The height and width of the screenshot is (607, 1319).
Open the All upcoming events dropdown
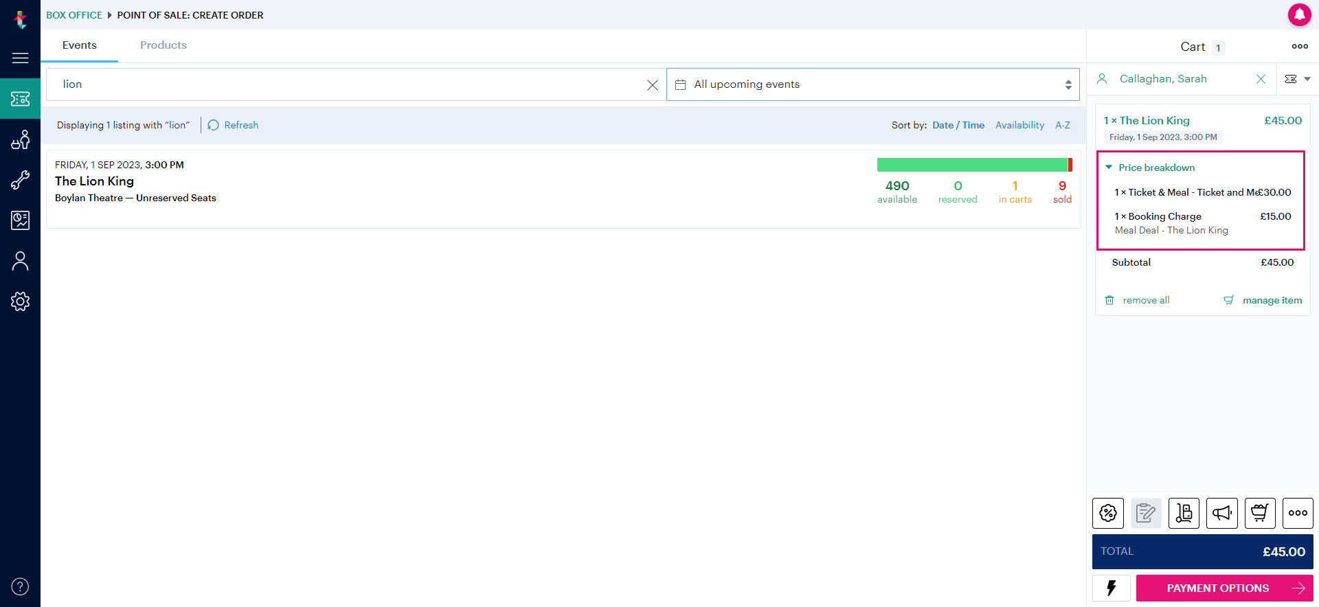click(x=872, y=84)
